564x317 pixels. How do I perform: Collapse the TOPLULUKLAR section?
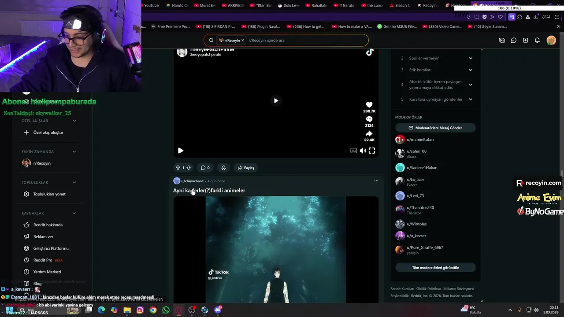tap(74, 182)
